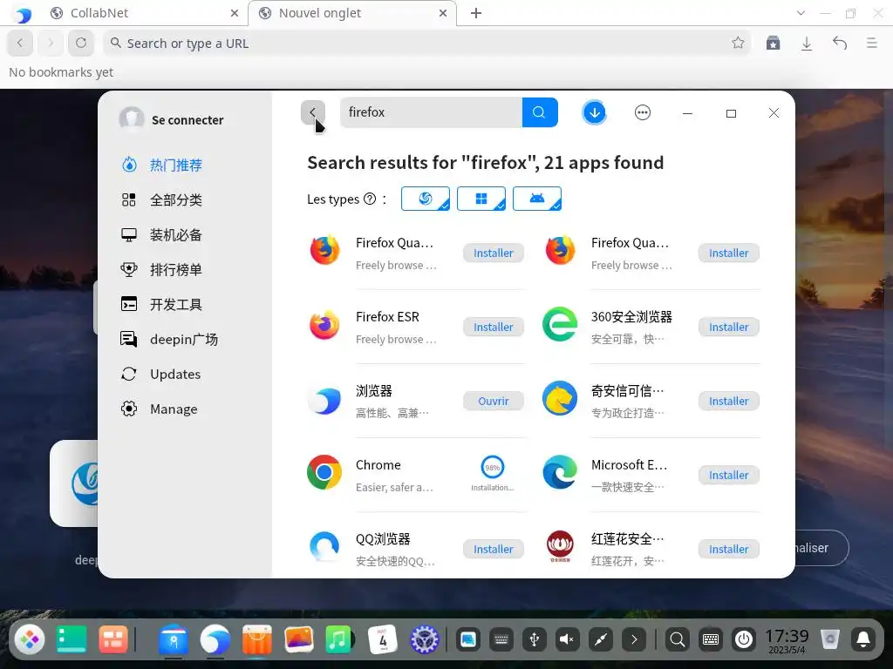
Task: Install the first Firefox Quantum app
Action: [494, 253]
